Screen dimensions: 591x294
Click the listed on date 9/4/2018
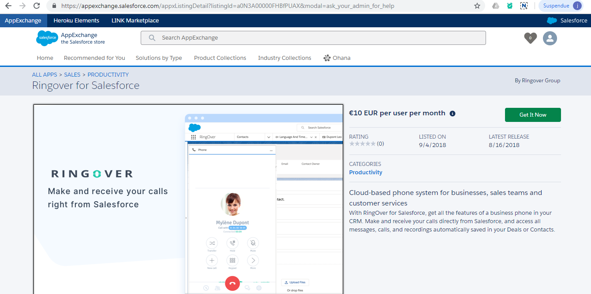pyautogui.click(x=432, y=145)
